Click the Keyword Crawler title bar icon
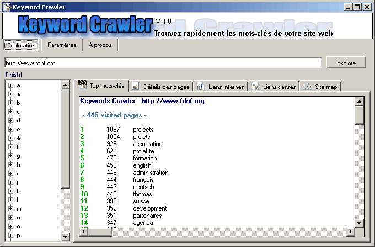This screenshot has height=247, width=375. click(7, 7)
